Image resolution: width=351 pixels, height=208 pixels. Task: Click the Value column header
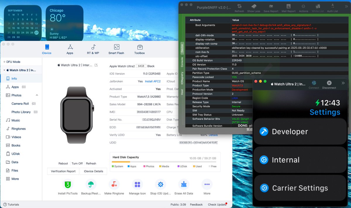pos(235,20)
